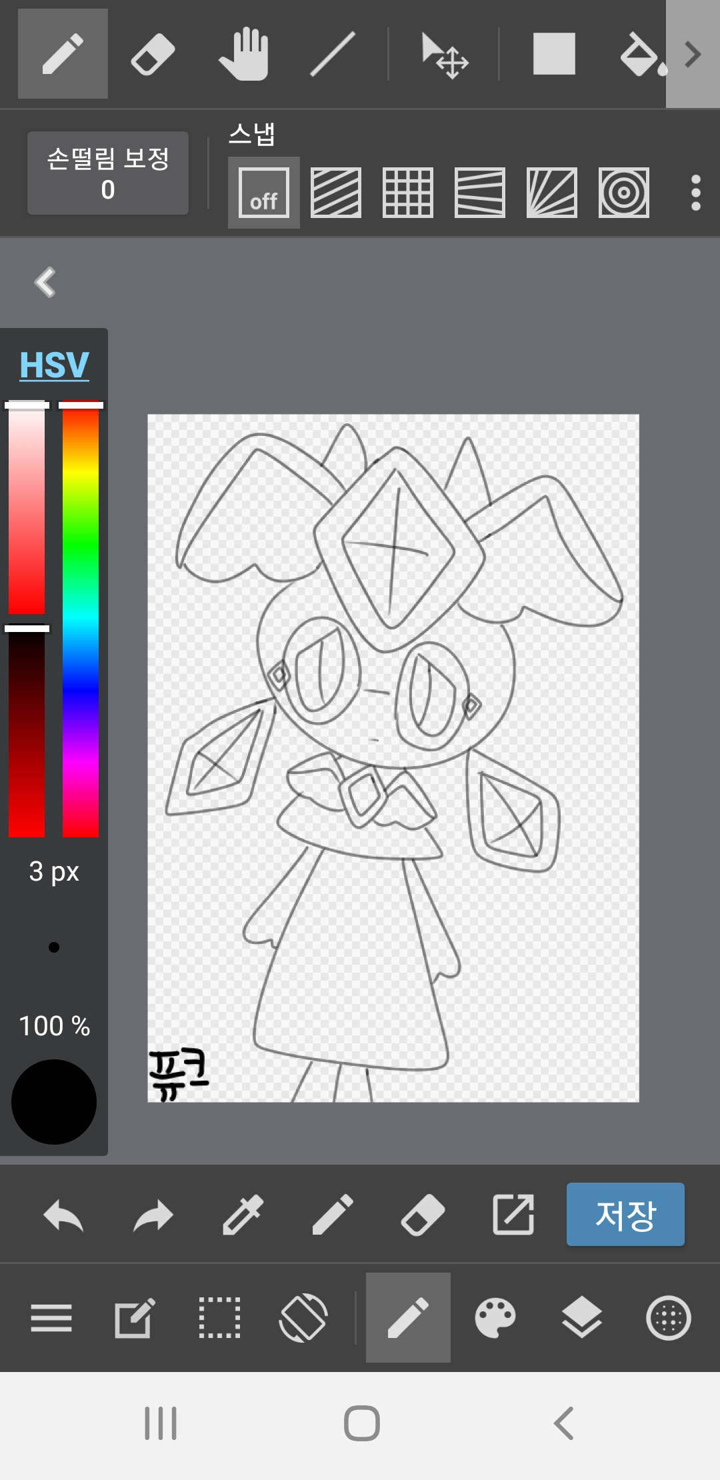The height and width of the screenshot is (1480, 720).
Task: Select the Eraser tool in top toolbar
Action: [x=153, y=54]
